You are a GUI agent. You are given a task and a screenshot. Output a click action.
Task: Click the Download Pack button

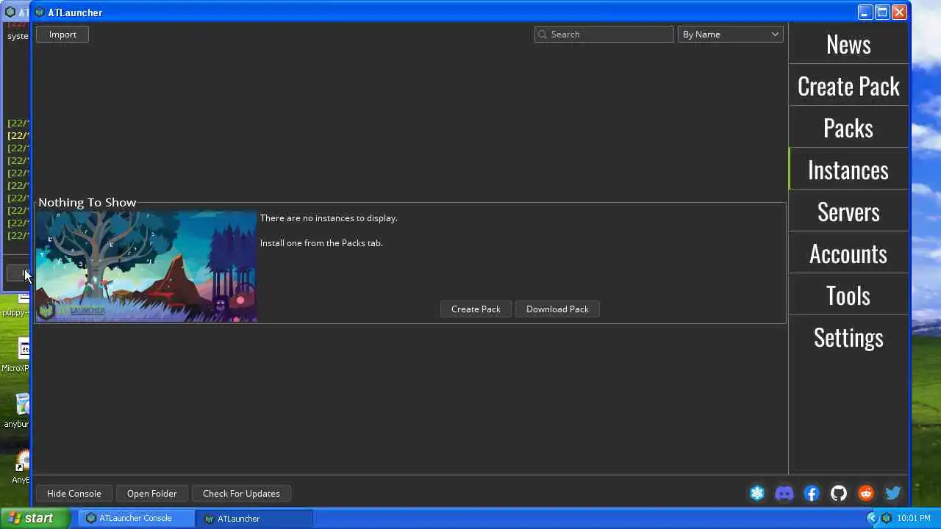[557, 309]
